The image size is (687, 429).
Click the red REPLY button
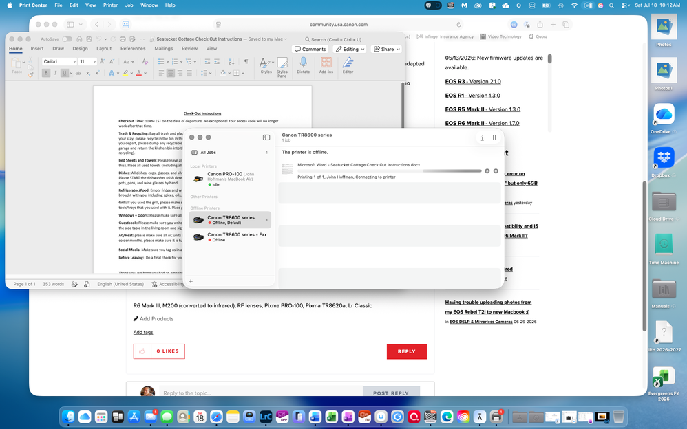(x=407, y=351)
